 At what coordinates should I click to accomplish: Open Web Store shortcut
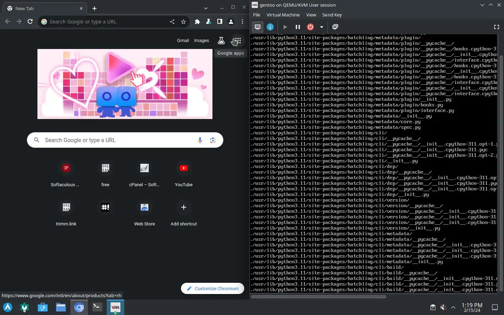point(144,213)
